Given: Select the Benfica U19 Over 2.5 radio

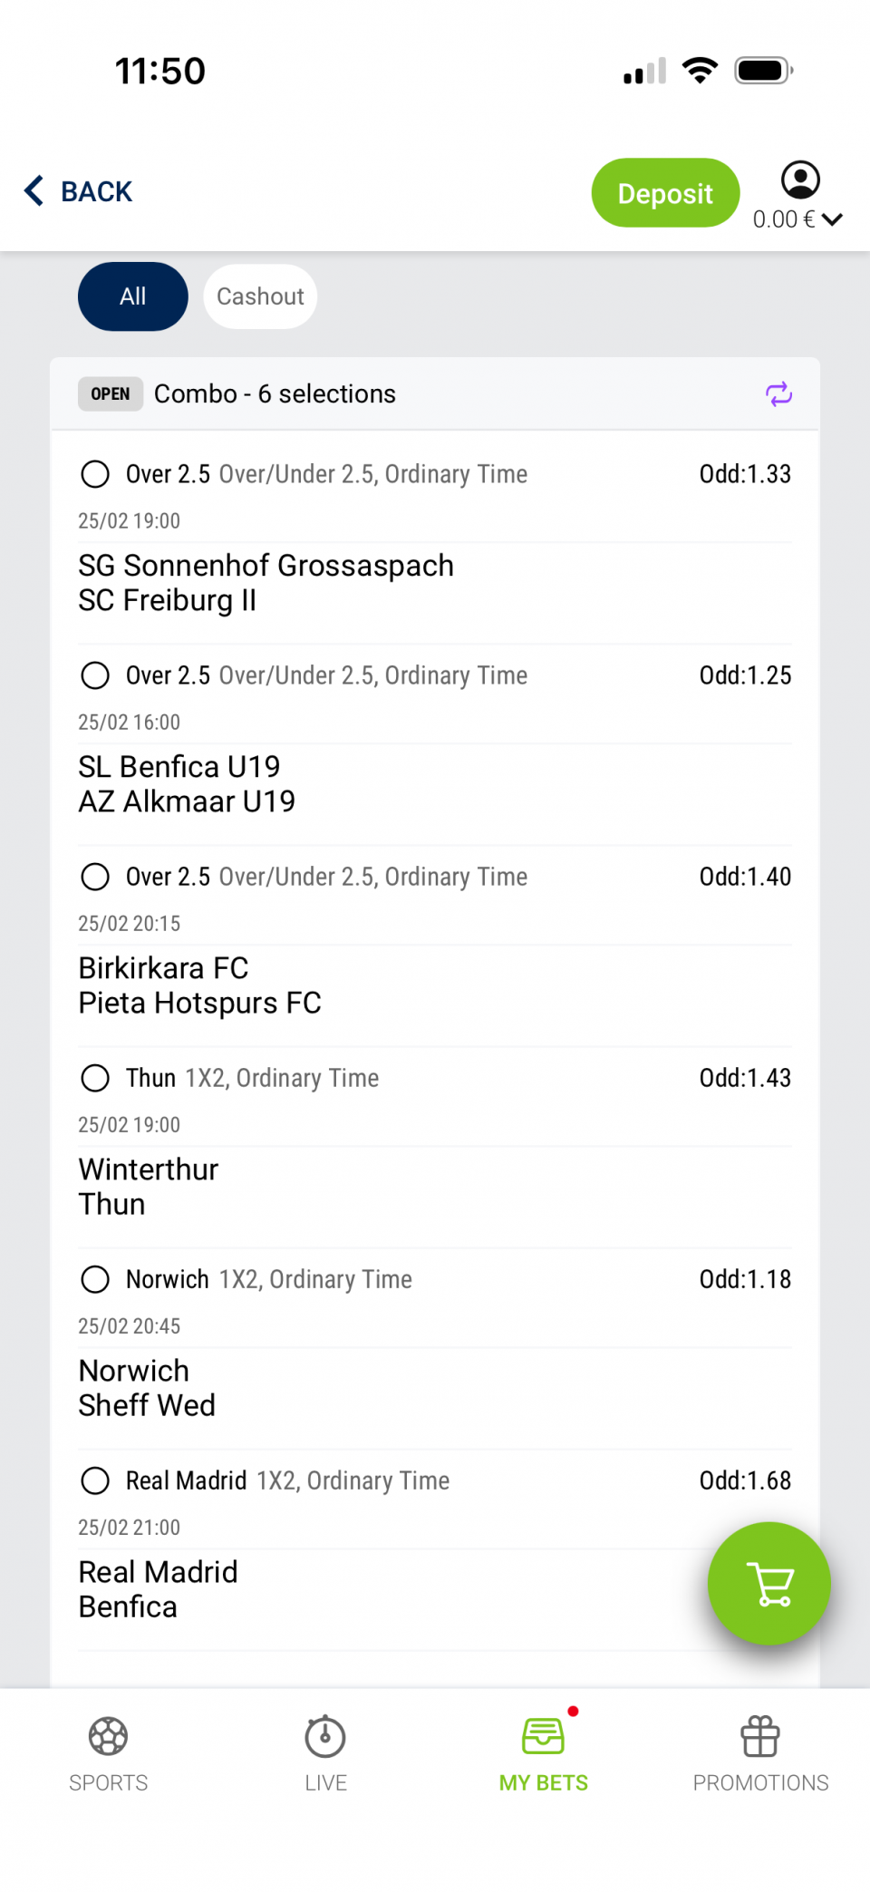Looking at the screenshot, I should click(95, 675).
